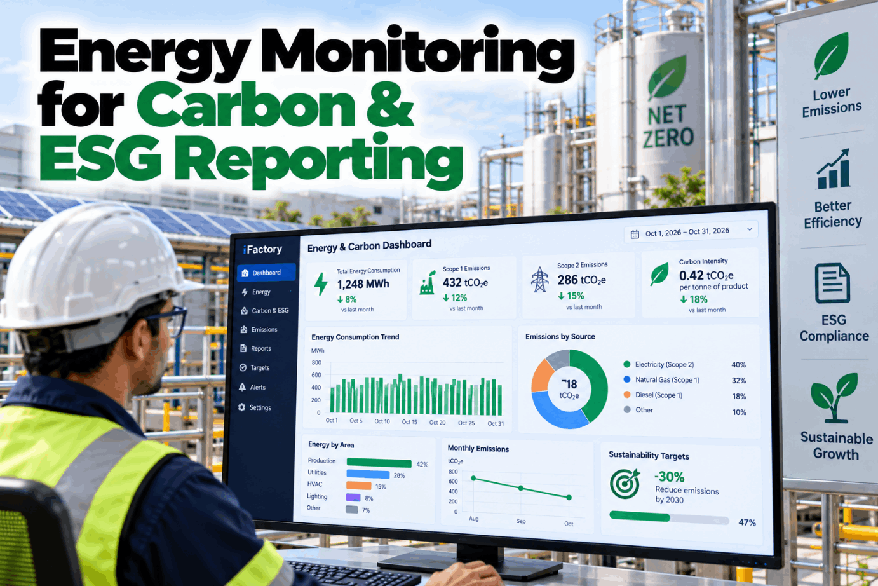Click the Net Zero leaf logo on tank
The image size is (878, 586).
click(x=668, y=78)
